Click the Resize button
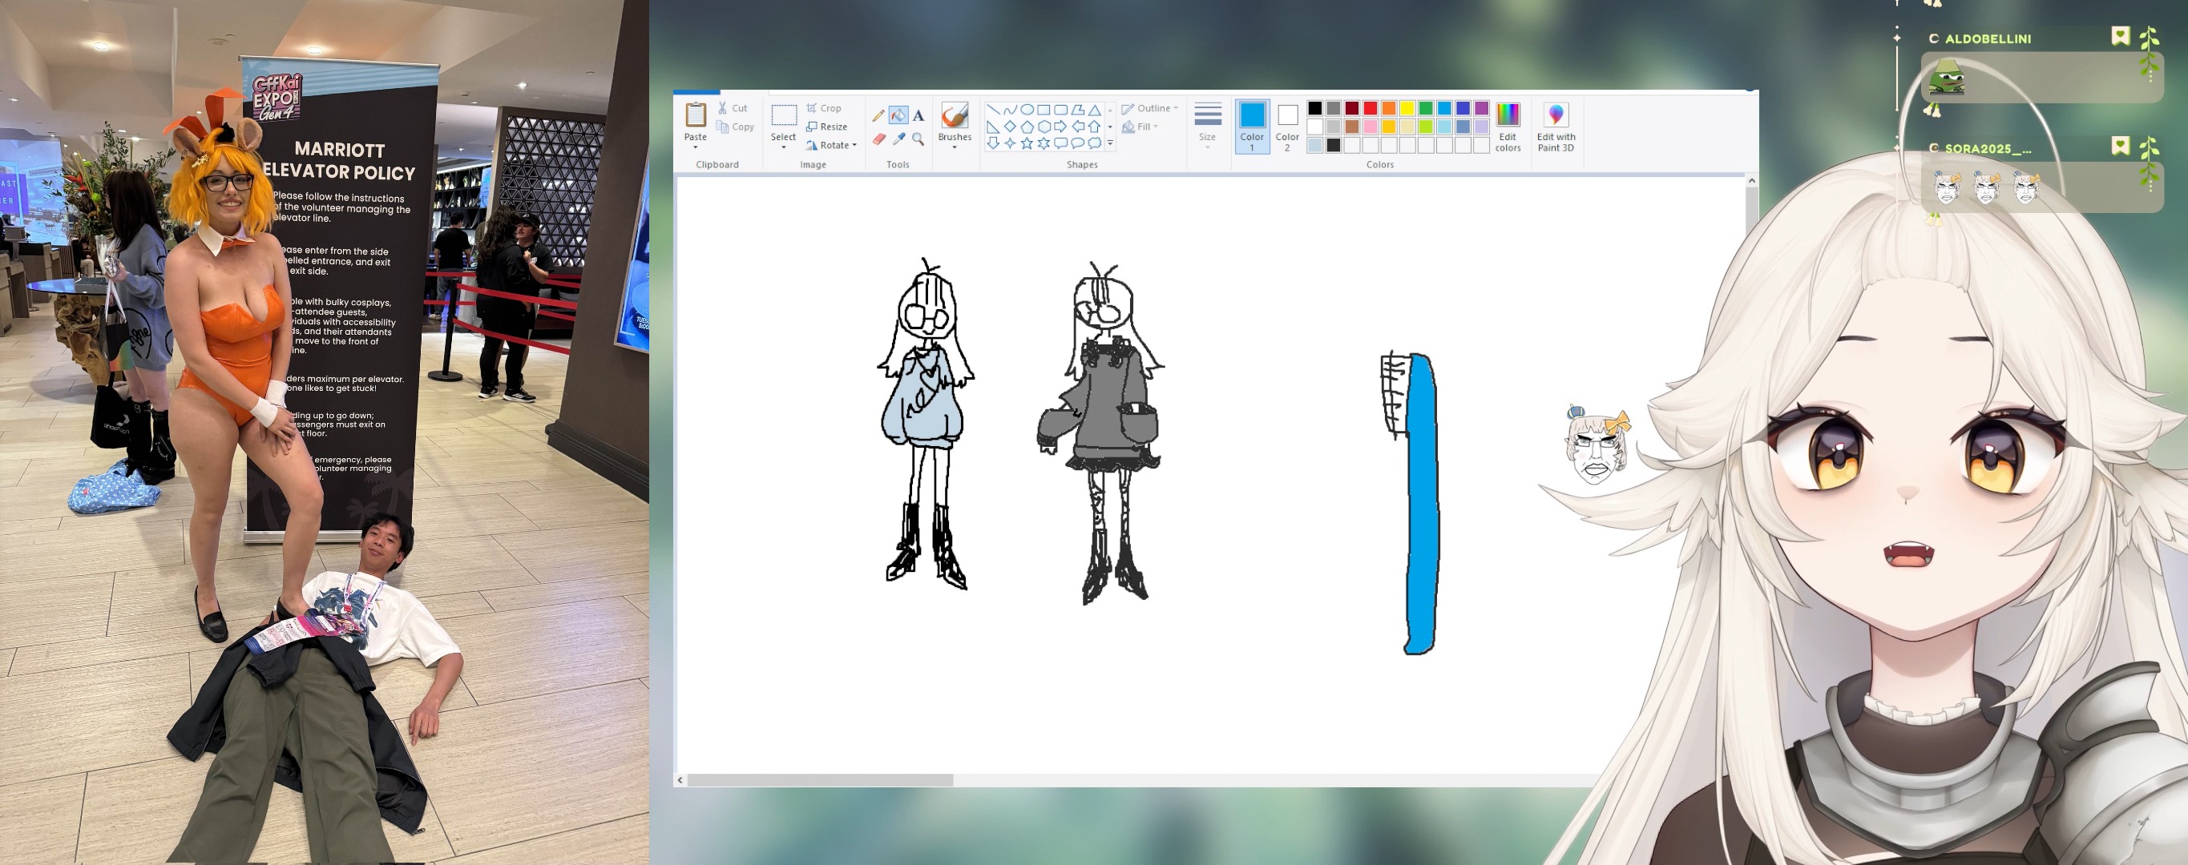The image size is (2188, 865). click(x=826, y=127)
